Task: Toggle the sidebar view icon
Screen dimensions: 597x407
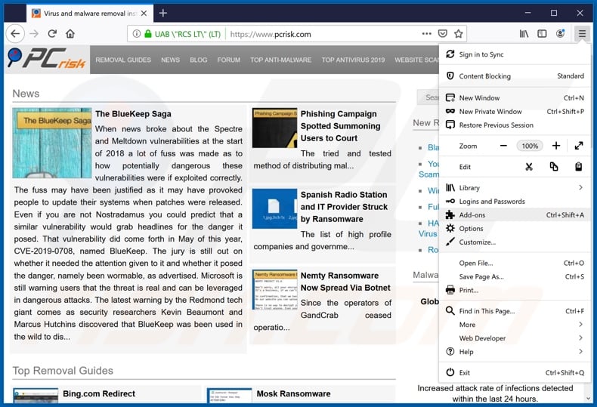Action: pyautogui.click(x=542, y=34)
